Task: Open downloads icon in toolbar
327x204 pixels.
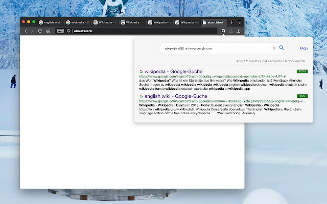Action: point(239,31)
